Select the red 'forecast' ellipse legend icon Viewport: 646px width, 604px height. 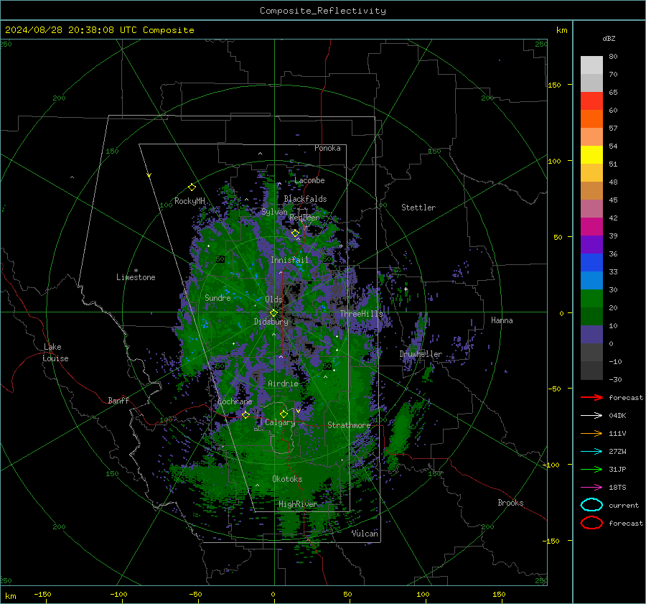pos(591,523)
